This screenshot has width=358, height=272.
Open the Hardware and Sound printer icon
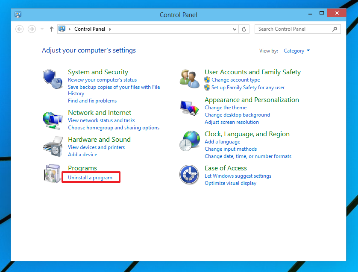pos(53,147)
